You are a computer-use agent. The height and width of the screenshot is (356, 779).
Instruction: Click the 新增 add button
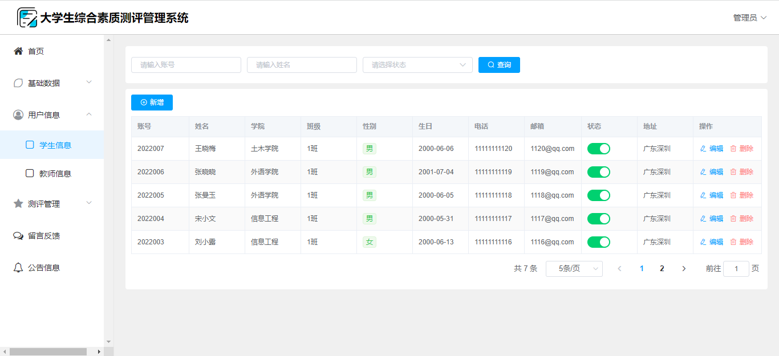[152, 103]
